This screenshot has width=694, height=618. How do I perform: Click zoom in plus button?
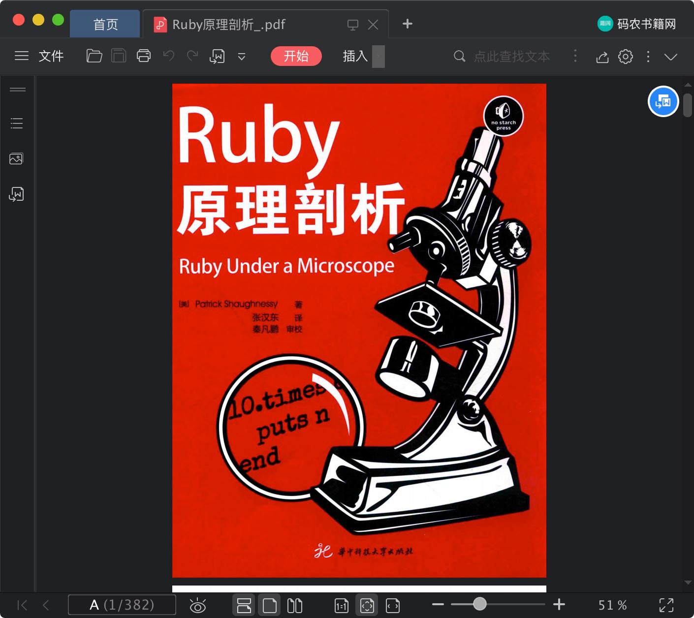(559, 604)
